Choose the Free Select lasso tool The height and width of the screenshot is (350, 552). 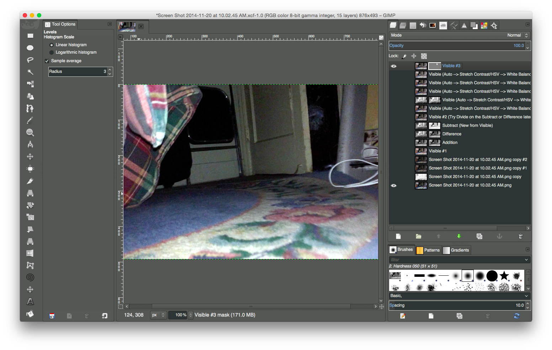coord(30,60)
